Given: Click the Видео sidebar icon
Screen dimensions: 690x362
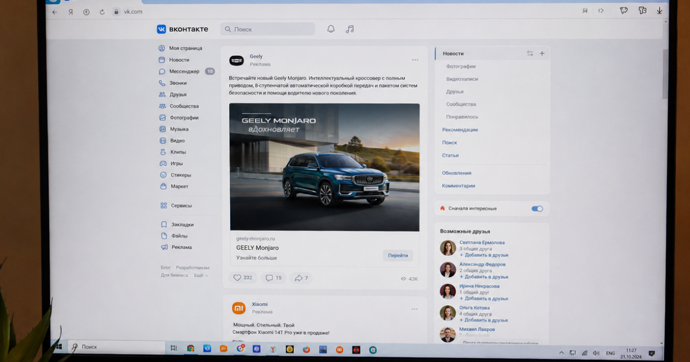Looking at the screenshot, I should pyautogui.click(x=163, y=141).
